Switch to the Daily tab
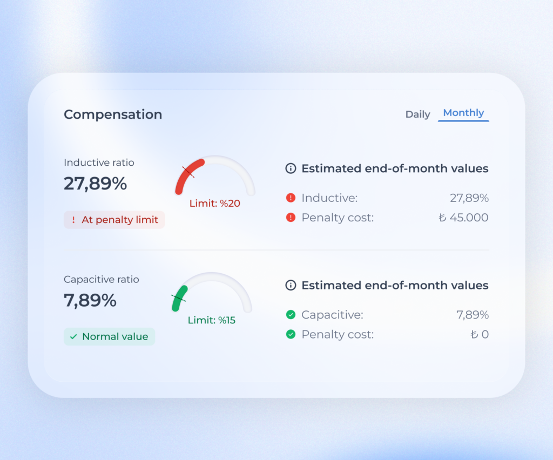553x460 pixels. (417, 114)
